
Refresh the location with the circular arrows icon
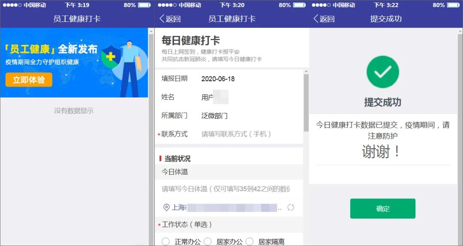[291, 207]
